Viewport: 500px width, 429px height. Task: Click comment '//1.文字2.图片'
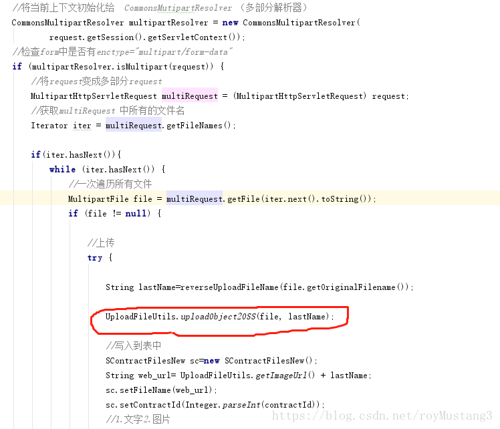pyautogui.click(x=138, y=419)
